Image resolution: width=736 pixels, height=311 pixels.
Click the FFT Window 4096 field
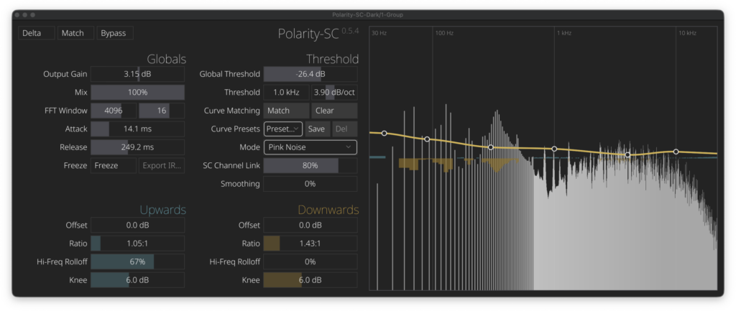pyautogui.click(x=113, y=111)
